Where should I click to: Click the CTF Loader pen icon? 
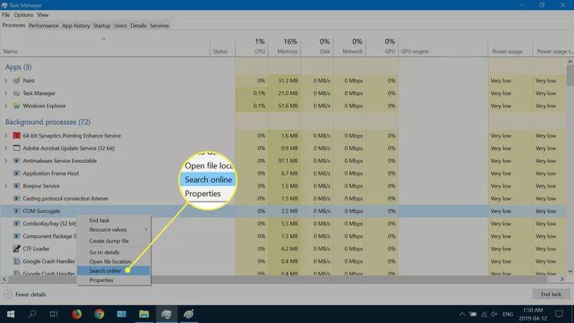[x=17, y=249]
